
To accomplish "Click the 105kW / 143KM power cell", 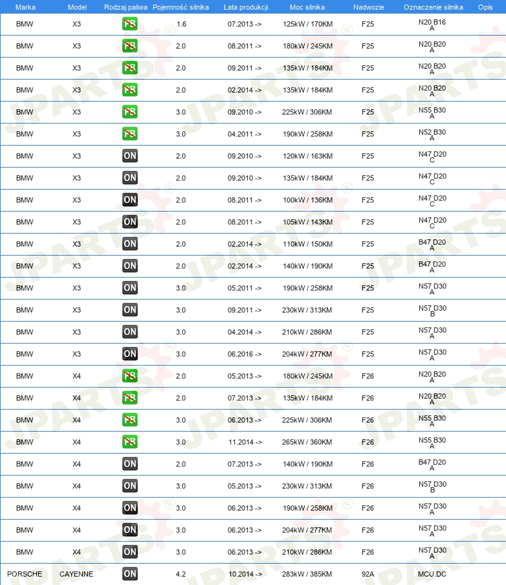I will 307,222.
